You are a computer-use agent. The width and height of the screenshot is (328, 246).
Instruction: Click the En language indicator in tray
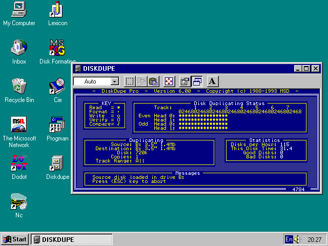pyautogui.click(x=289, y=239)
